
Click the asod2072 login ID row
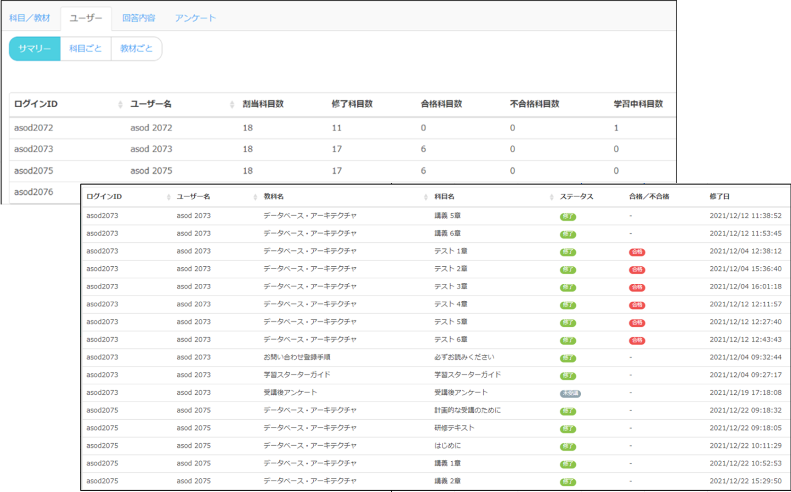coord(34,128)
